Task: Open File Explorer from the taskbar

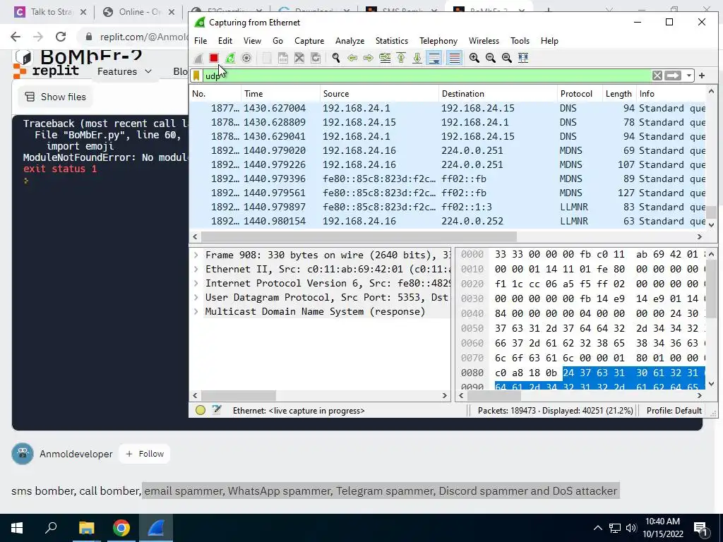Action: 86,528
